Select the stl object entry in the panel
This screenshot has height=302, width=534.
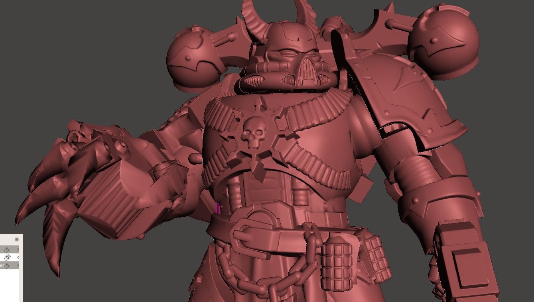point(3,265)
